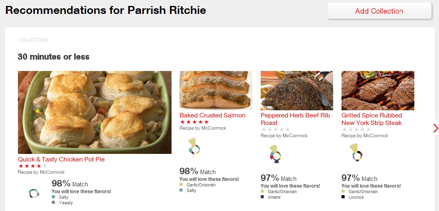Viewport: 439px width, 211px height.
Task: Open the Peppered Herb Beef Rib Roast photo
Action: coord(297,90)
